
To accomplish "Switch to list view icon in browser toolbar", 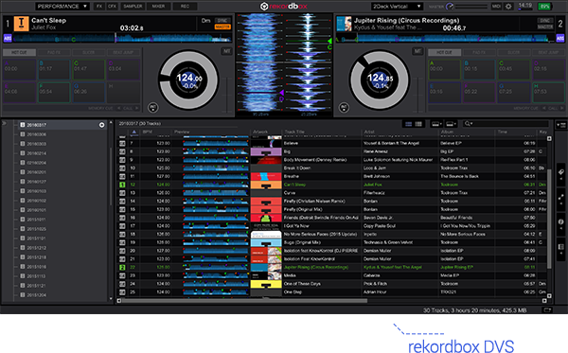I will click(x=408, y=124).
